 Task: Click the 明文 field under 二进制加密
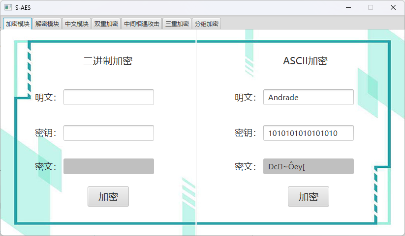[x=109, y=97]
